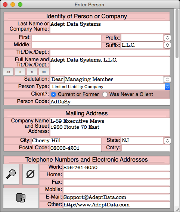
Task: Open the Prefix stepper dropdown
Action: 167,38
